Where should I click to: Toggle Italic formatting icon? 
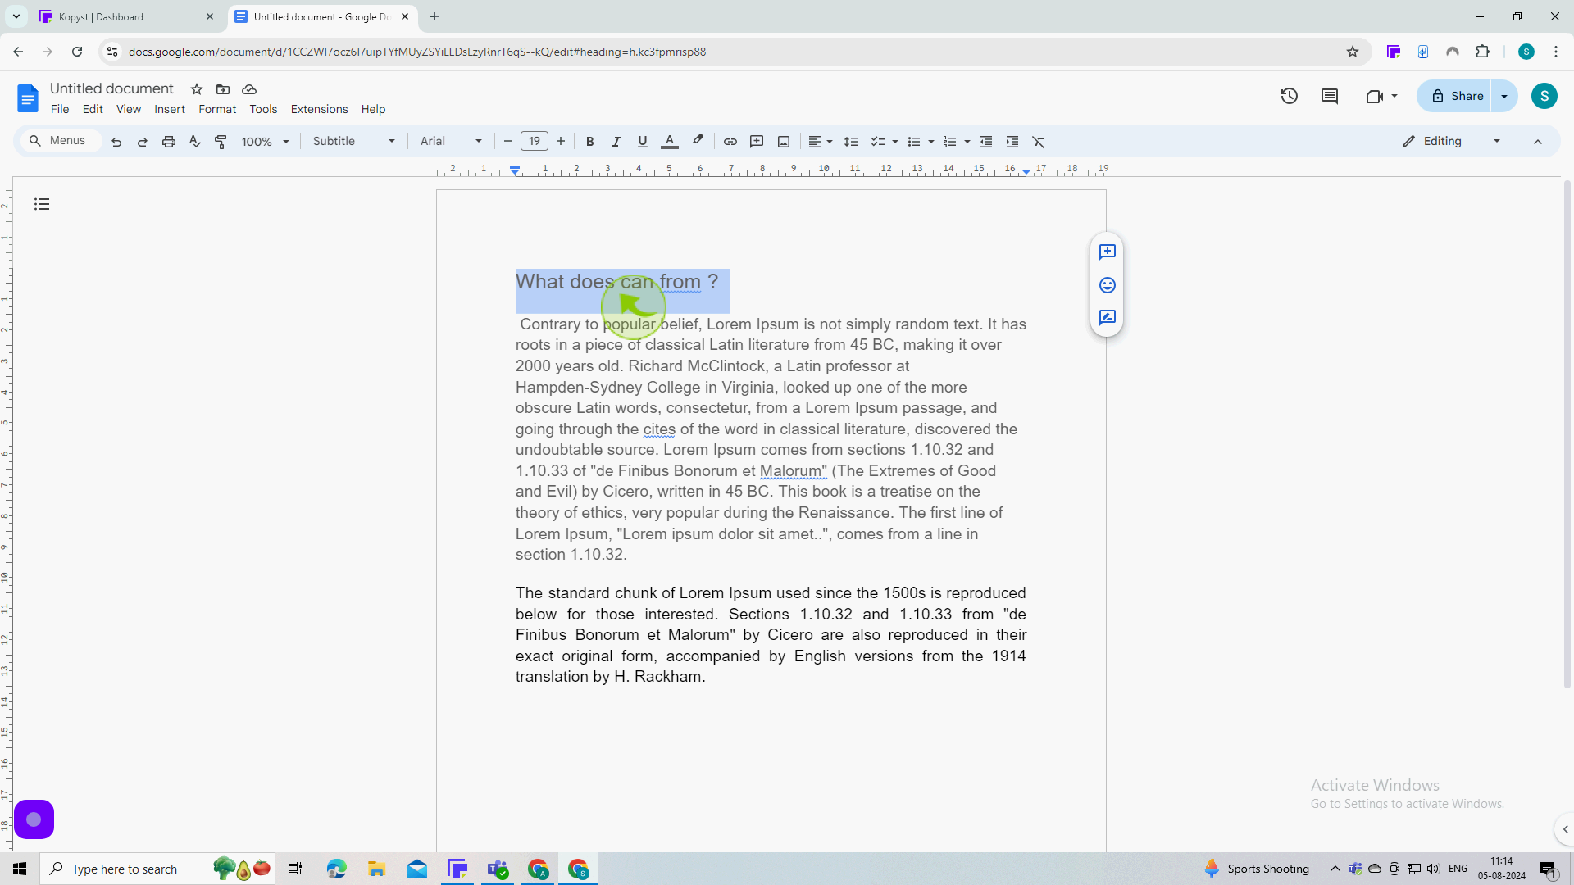click(616, 142)
